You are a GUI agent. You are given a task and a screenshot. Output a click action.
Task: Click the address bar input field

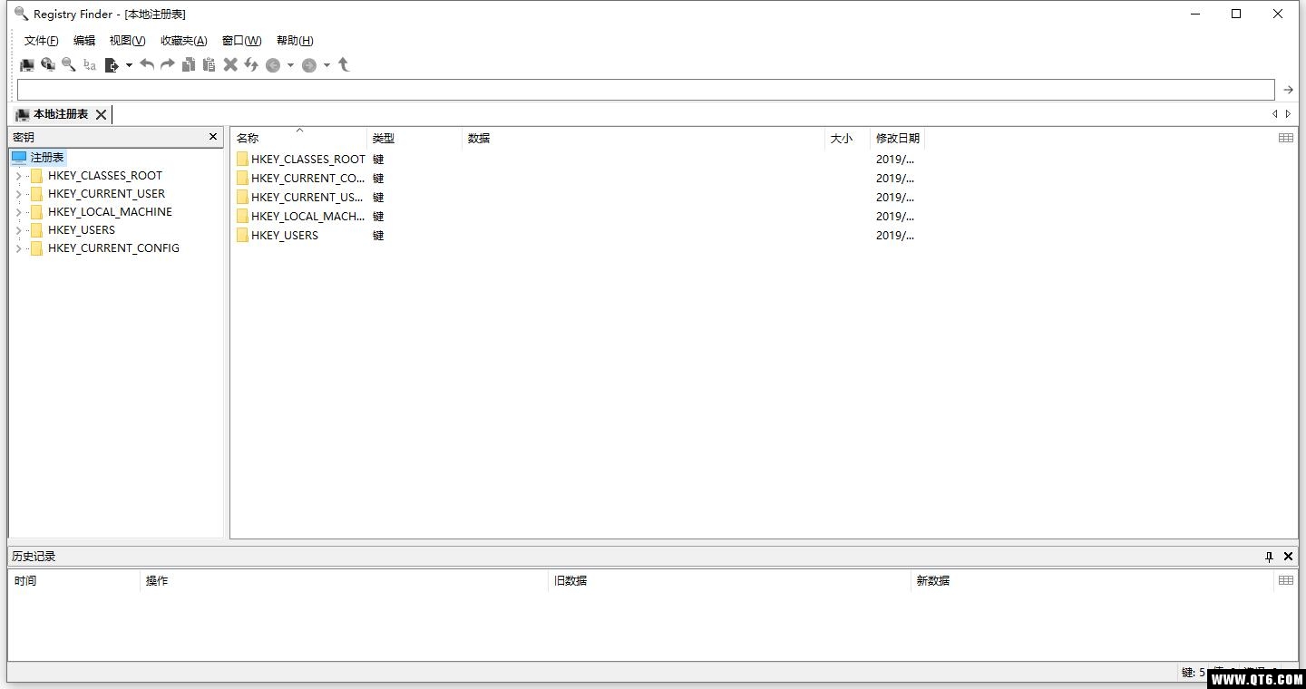(646, 90)
